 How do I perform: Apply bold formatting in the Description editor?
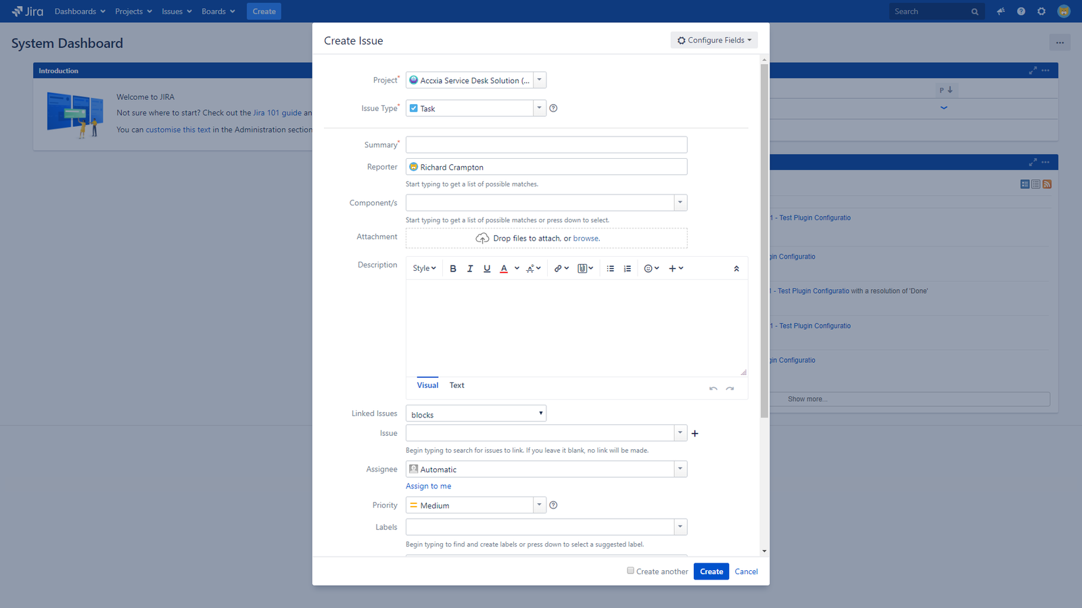click(x=453, y=269)
